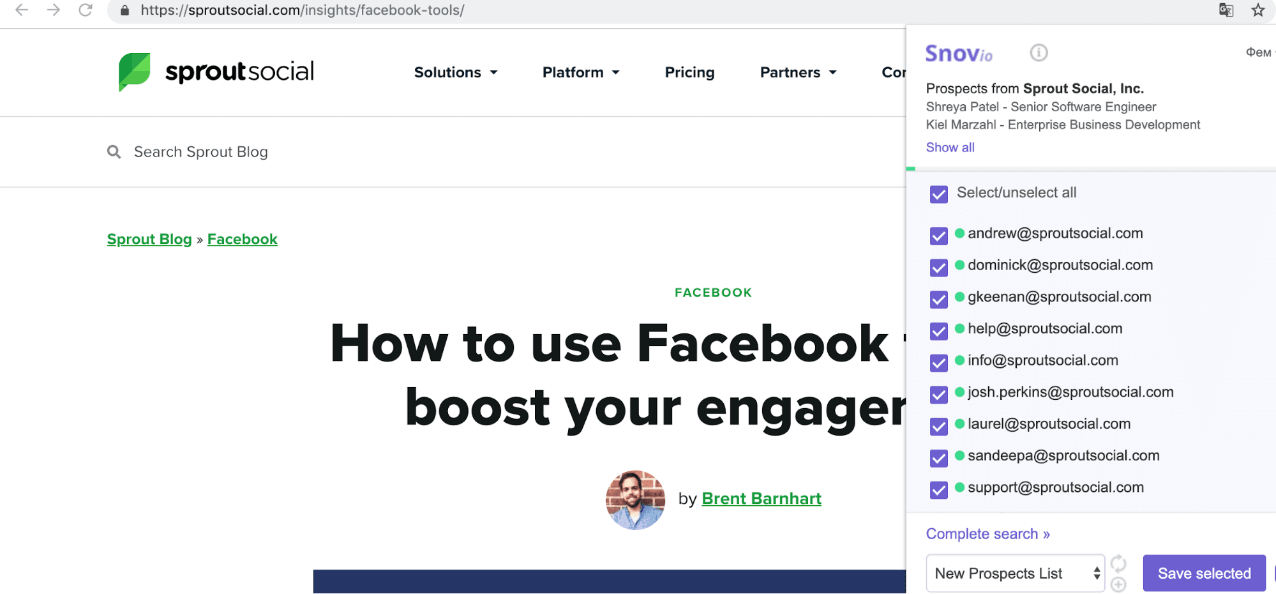Click the help@sproutsocial.com email text

point(1045,328)
